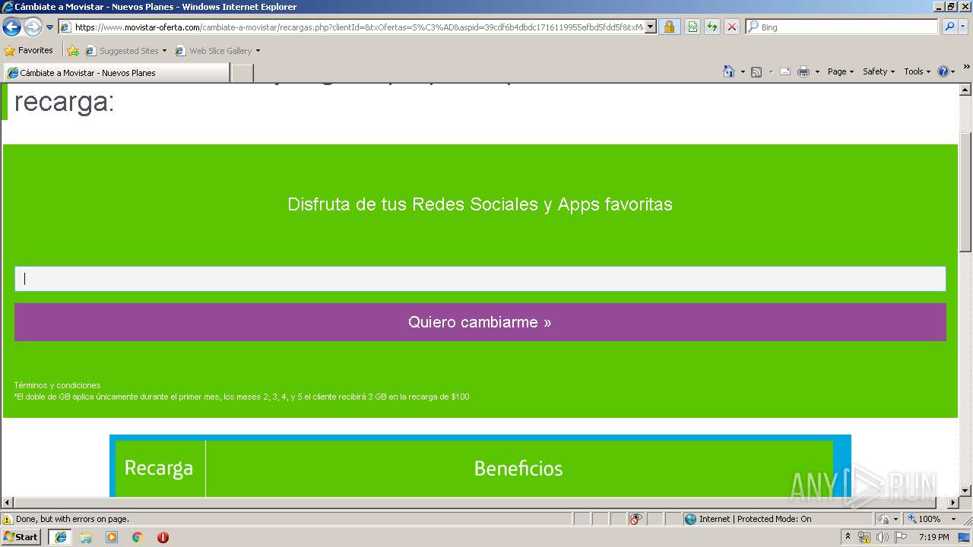
Task: Go forward with the browser Forward arrow
Action: pyautogui.click(x=33, y=27)
